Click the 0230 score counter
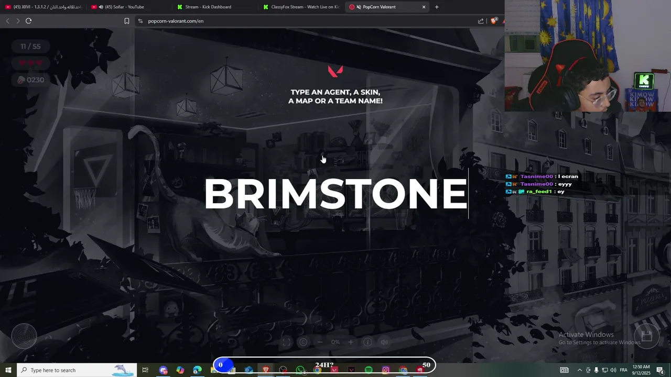Image resolution: width=671 pixels, height=377 pixels. 30,80
